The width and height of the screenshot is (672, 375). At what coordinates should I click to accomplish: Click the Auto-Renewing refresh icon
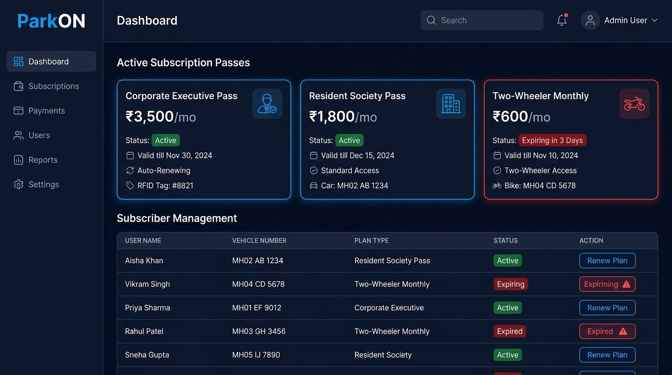tap(130, 170)
